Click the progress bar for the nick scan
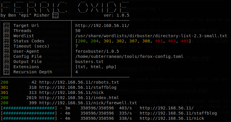This screenshot has width=231, height=122. 29,118
